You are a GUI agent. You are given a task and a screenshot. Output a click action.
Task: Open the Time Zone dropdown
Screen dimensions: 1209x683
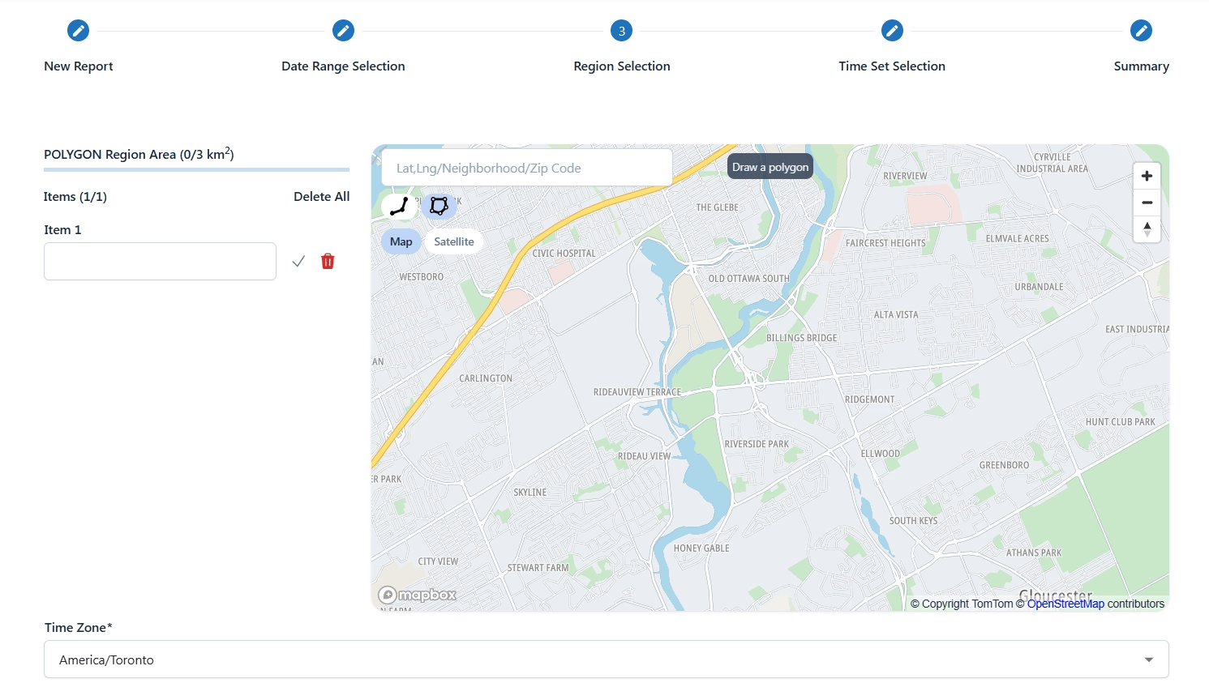point(607,660)
